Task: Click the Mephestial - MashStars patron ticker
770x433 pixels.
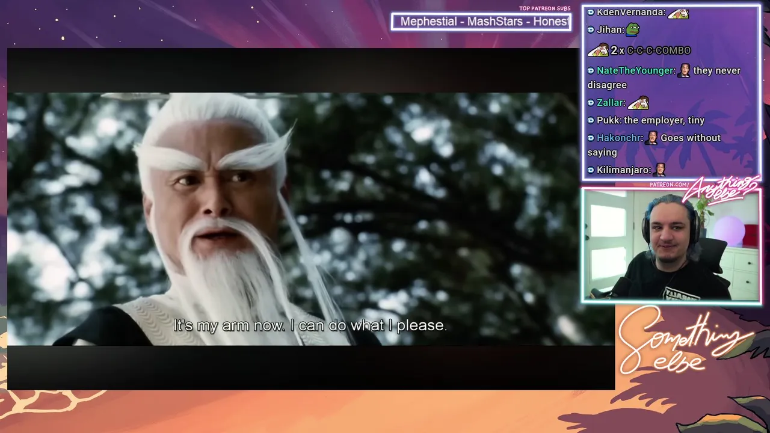Action: (481, 22)
